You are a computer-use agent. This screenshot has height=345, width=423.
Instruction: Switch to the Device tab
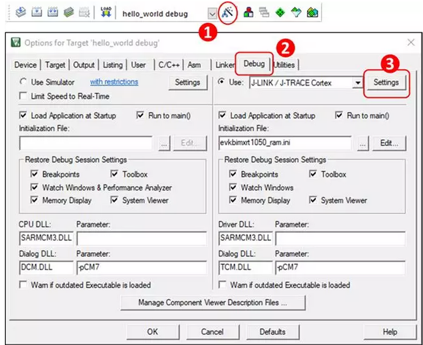pyautogui.click(x=25, y=65)
